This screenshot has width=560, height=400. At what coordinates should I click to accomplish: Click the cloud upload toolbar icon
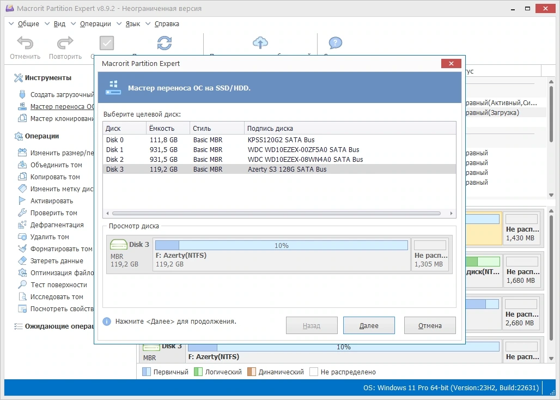pos(260,43)
